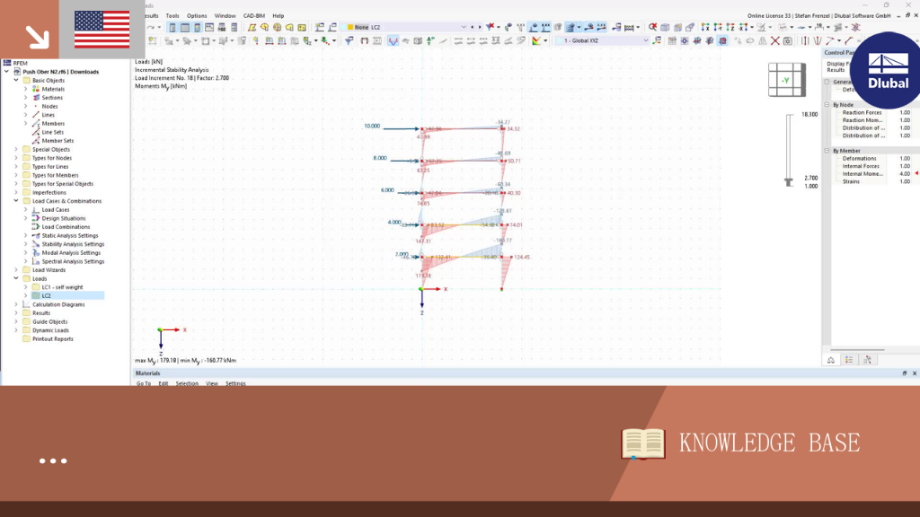Click the load increment slider handle
The height and width of the screenshot is (517, 920).
pyautogui.click(x=789, y=181)
